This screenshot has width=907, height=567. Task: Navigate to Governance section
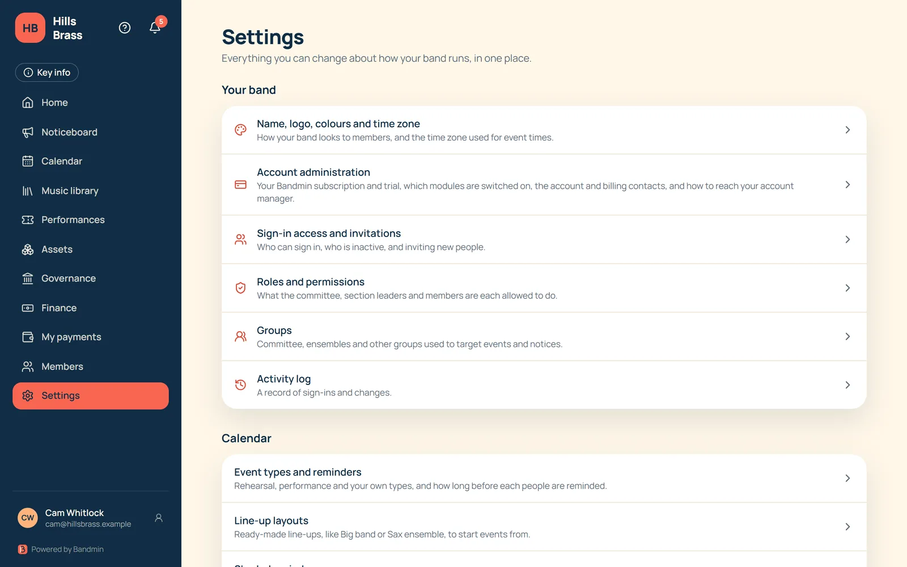tap(91, 278)
